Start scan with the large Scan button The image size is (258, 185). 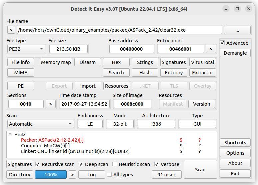(200, 170)
